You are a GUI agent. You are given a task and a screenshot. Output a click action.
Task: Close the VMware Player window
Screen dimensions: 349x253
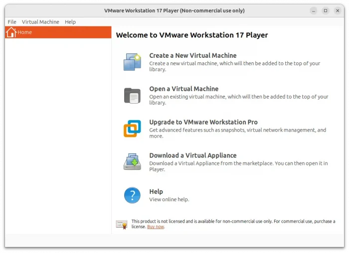338,10
